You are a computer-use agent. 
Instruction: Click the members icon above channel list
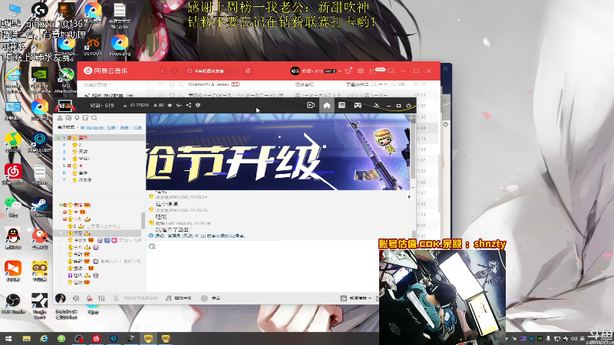60,118
